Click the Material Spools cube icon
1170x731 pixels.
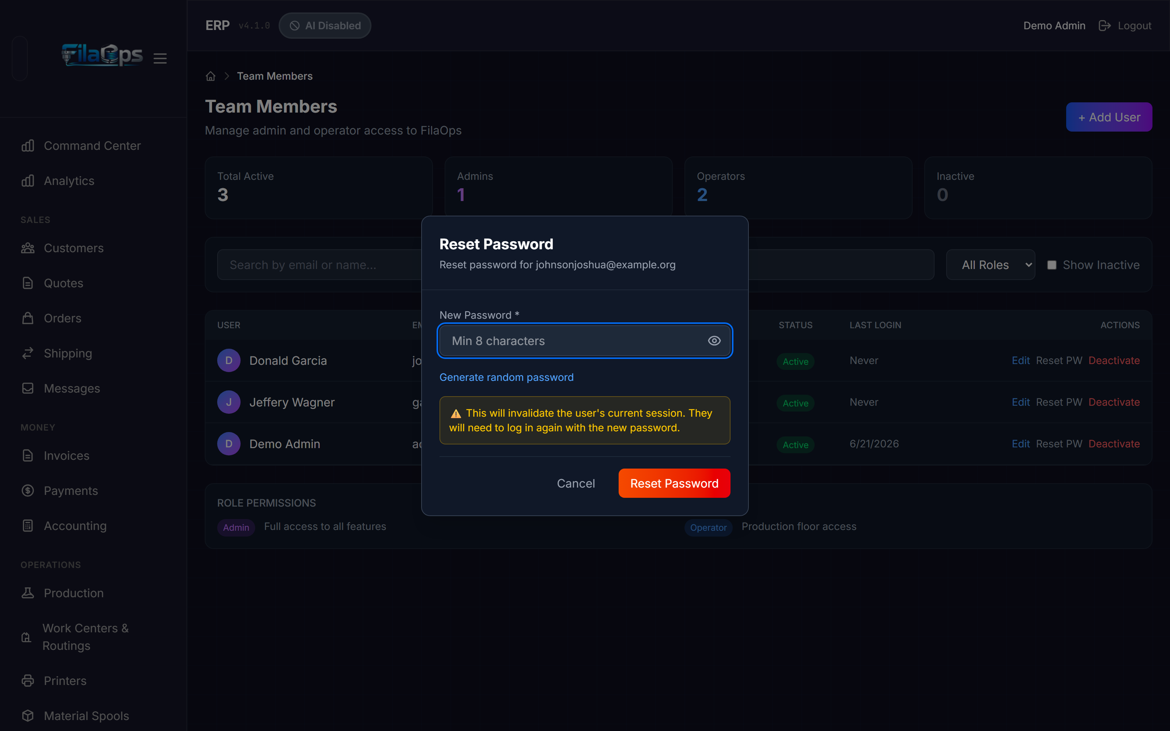click(x=27, y=716)
